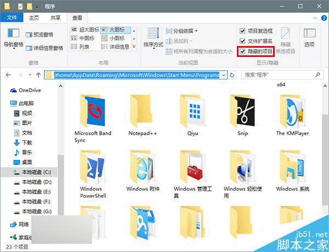Select 本地磁盘 (D:) drive
Image resolution: width=329 pixels, height=252 pixels.
[x=33, y=182]
